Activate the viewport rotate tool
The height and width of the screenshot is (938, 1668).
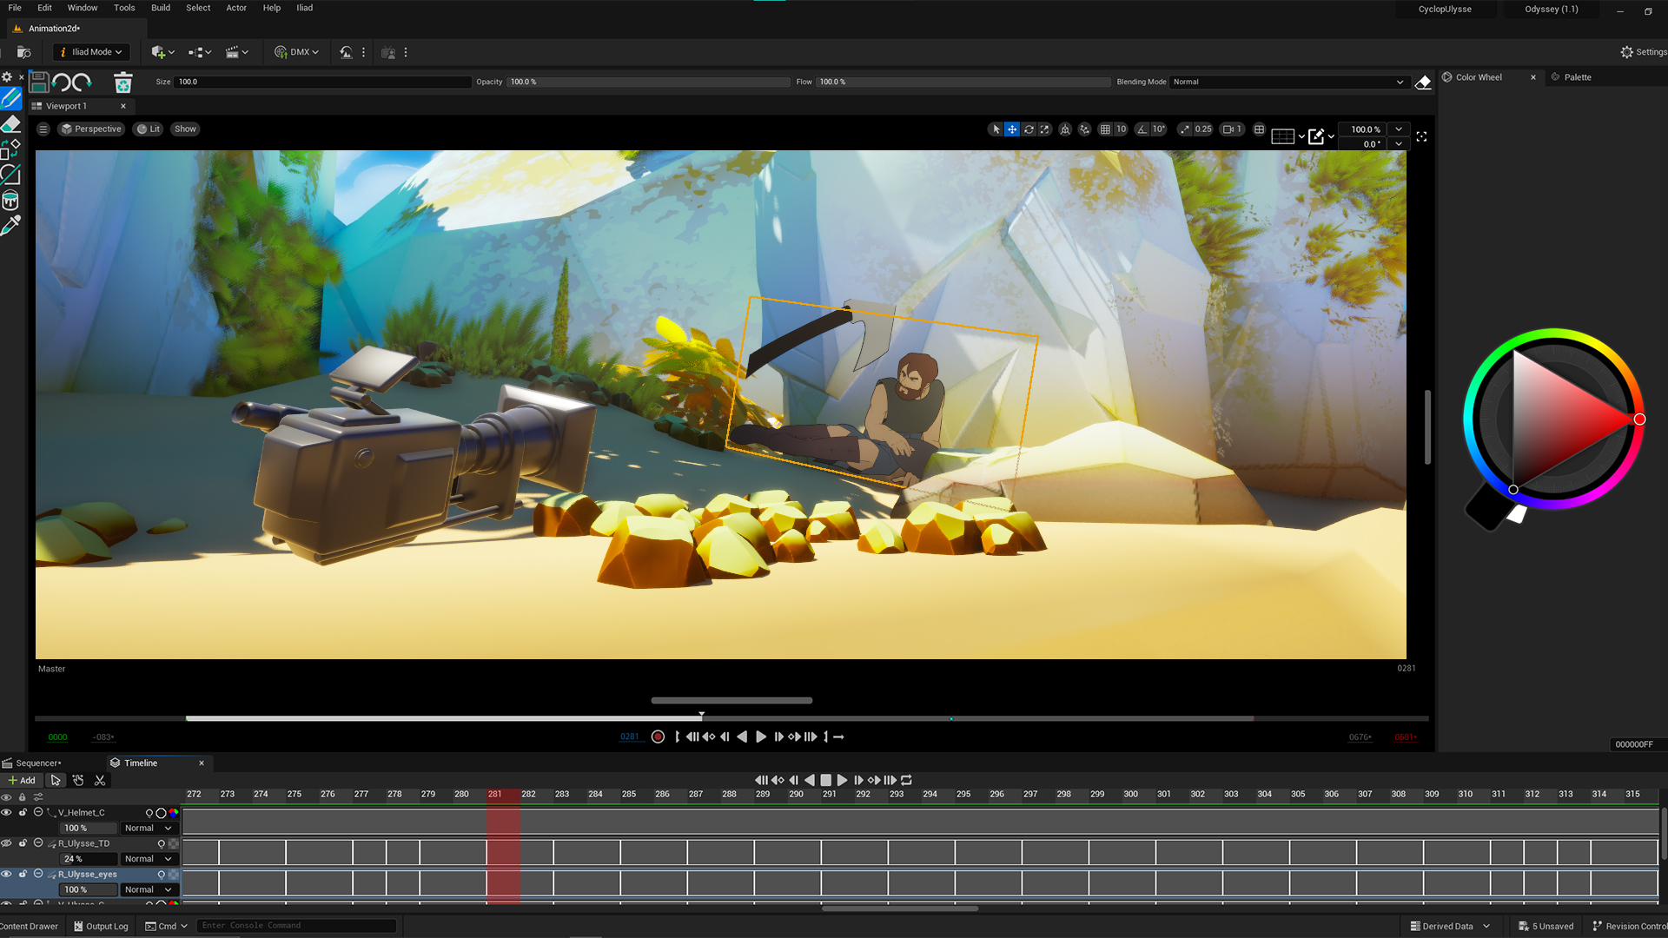click(1029, 129)
